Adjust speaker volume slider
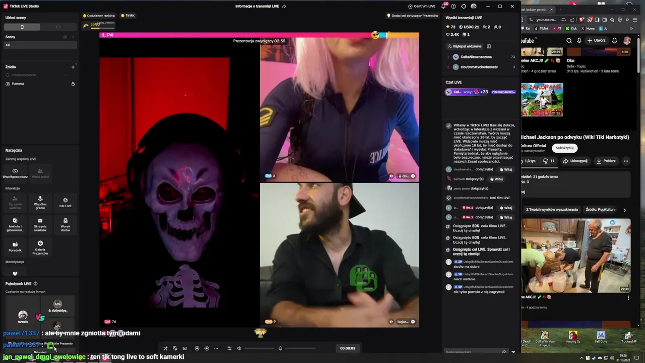The image size is (645, 363). pyautogui.click(x=260, y=348)
